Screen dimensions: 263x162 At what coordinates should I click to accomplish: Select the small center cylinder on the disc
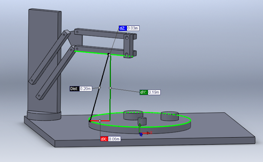142,121
